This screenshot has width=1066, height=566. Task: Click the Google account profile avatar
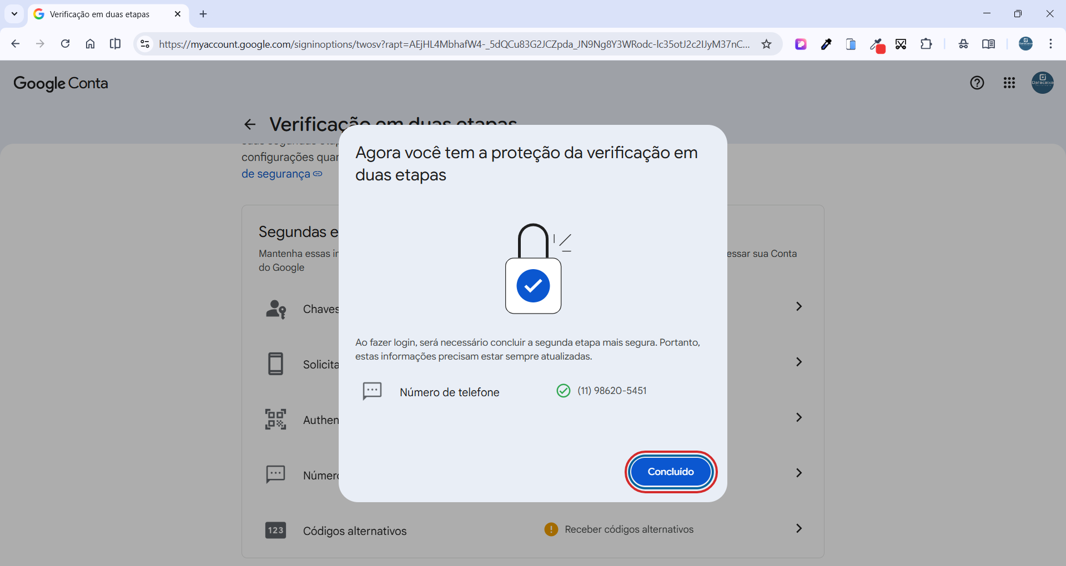click(1042, 83)
